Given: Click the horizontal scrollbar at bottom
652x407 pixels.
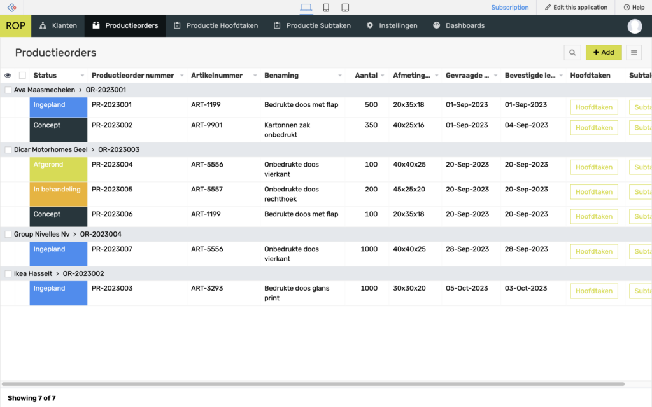Looking at the screenshot, I should (x=313, y=384).
